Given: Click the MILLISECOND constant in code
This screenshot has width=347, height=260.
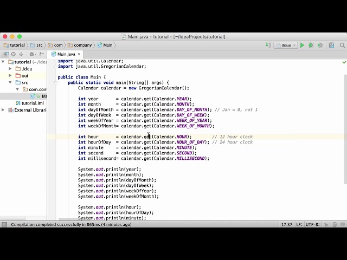Looking at the screenshot, I should point(190,159).
